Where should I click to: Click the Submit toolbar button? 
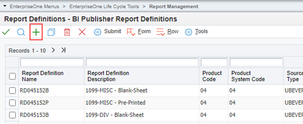(x=107, y=32)
